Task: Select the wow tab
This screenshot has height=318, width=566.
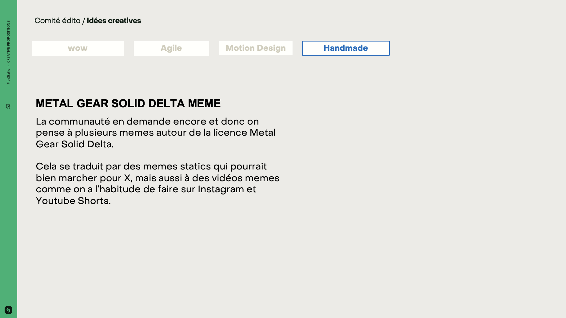Action: click(78, 48)
